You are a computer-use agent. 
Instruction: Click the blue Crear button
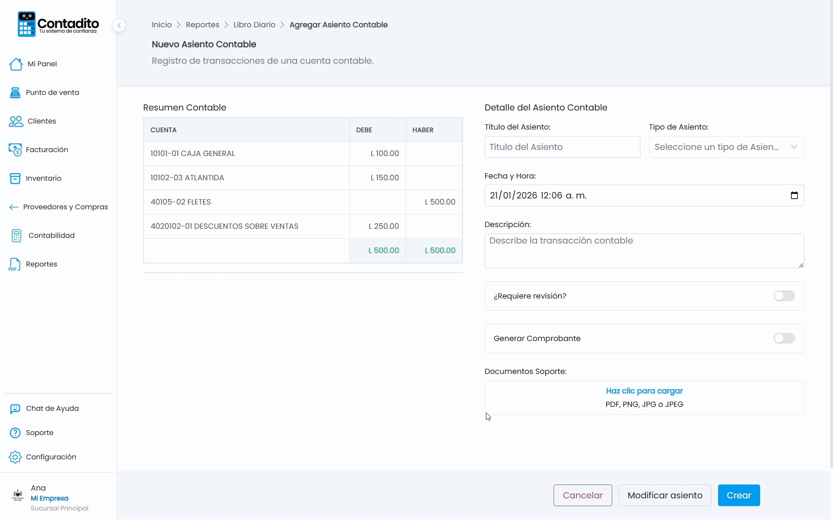pos(738,495)
